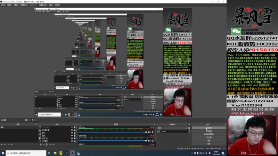This screenshot has width=278, height=156.
Task: Open settings gear of first mixer channel
Action: pos(153,132)
